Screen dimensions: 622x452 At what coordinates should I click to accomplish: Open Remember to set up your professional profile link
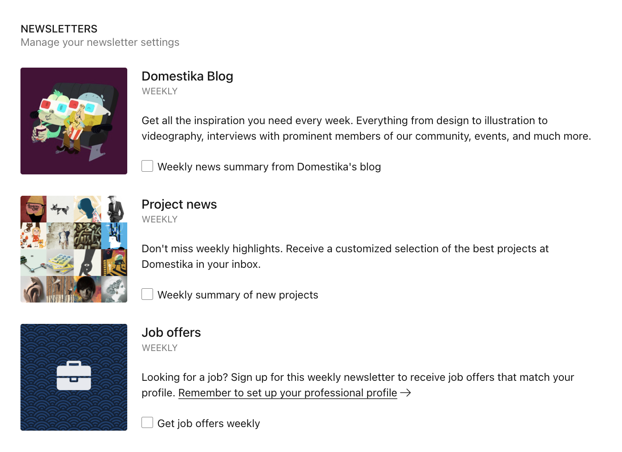pos(287,393)
